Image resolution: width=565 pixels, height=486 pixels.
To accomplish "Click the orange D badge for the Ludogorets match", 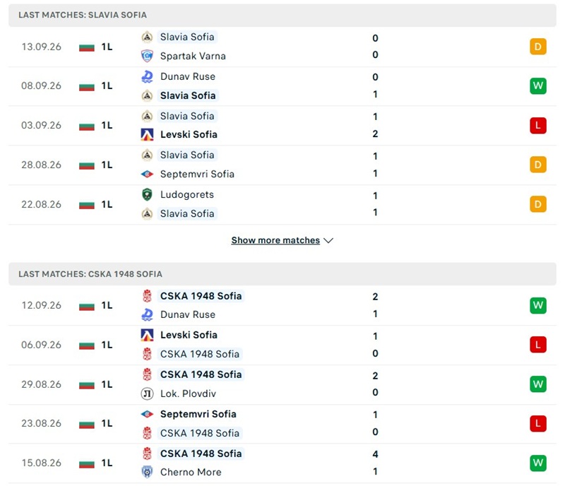I will [x=538, y=204].
